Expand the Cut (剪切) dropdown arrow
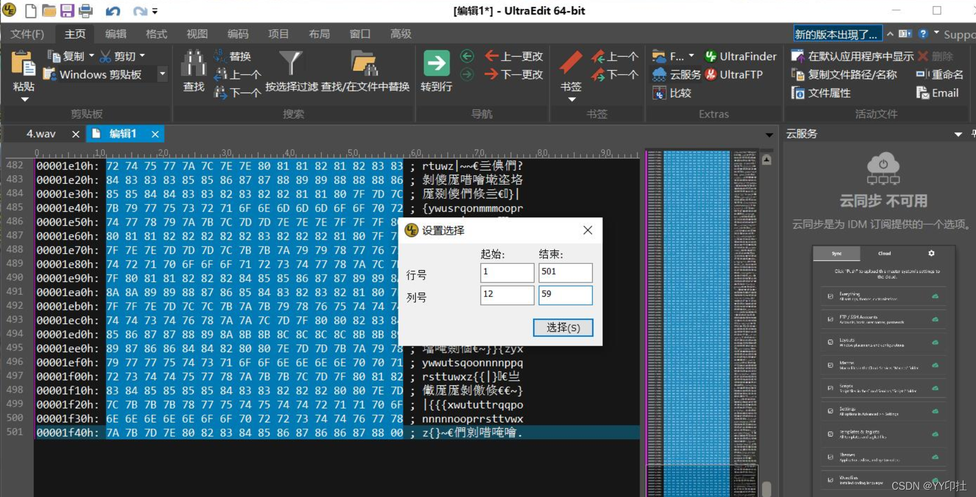Image resolution: width=976 pixels, height=497 pixels. pyautogui.click(x=143, y=56)
